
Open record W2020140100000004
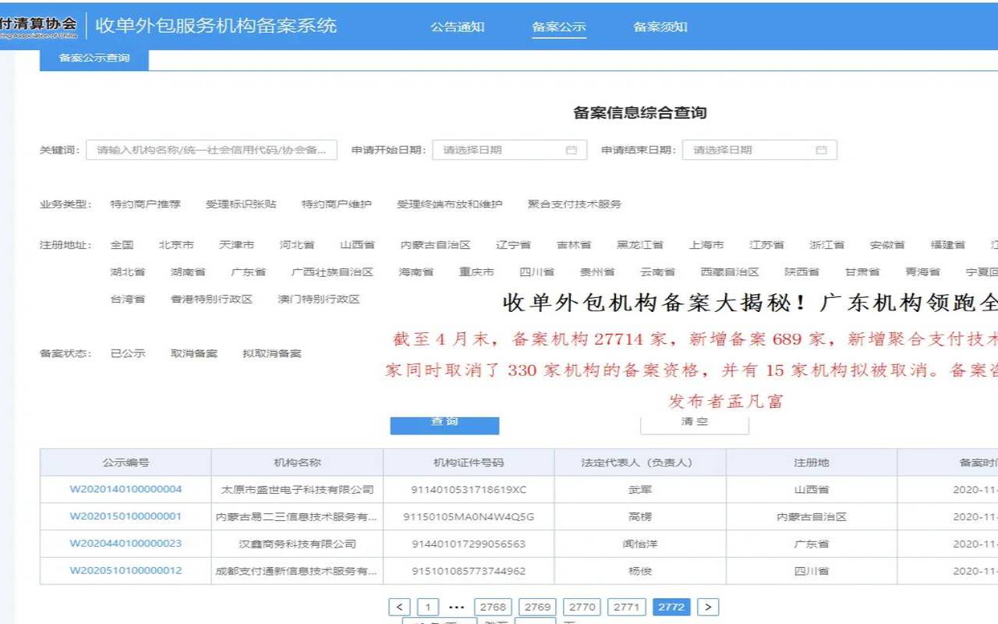126,489
